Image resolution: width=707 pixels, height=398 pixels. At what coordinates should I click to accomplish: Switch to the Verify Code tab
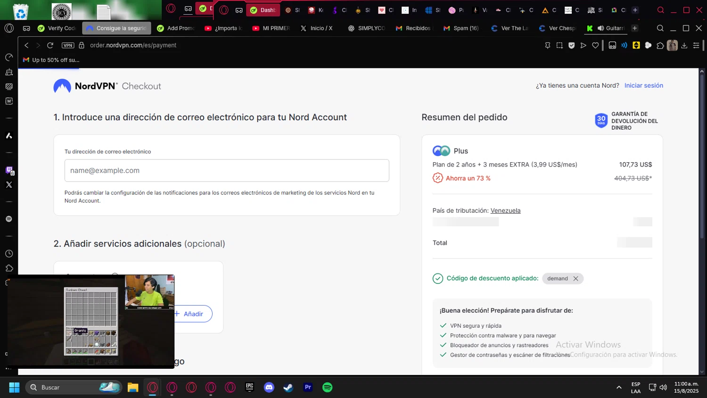pyautogui.click(x=57, y=28)
